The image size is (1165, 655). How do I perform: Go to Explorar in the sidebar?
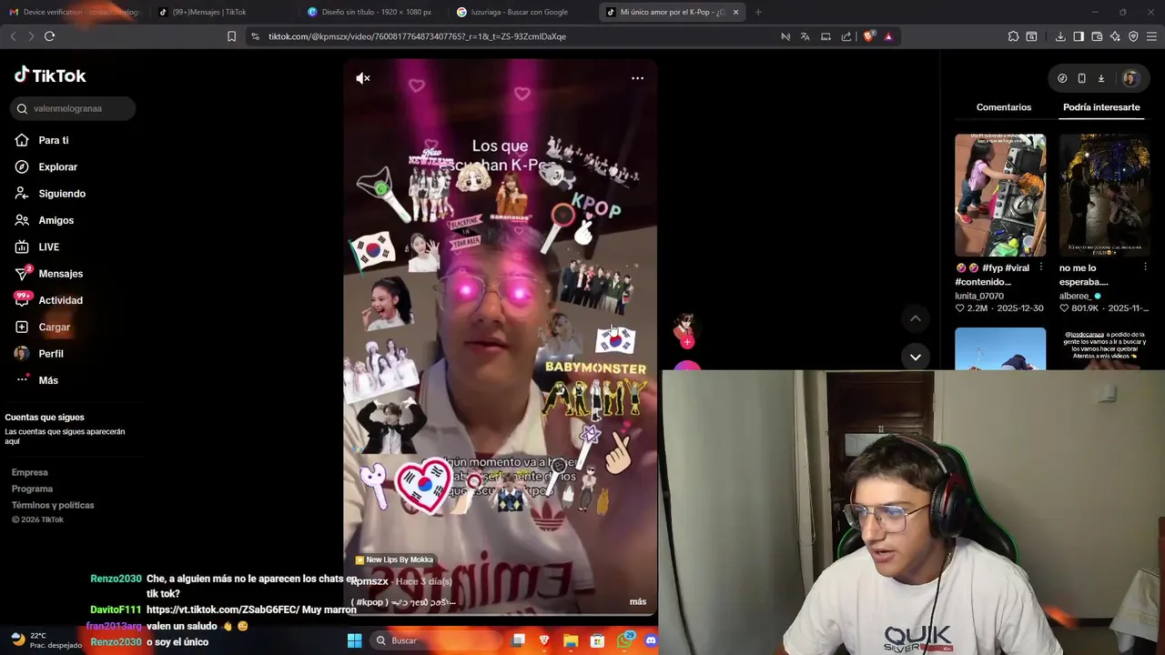tap(46, 166)
